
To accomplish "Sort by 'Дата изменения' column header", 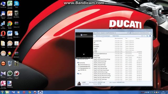I will click(x=119, y=38).
